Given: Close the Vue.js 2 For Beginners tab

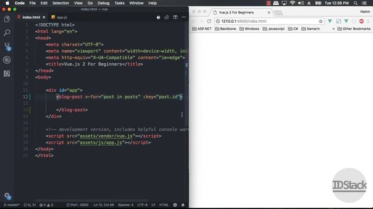Looking at the screenshot, I should tap(269, 12).
